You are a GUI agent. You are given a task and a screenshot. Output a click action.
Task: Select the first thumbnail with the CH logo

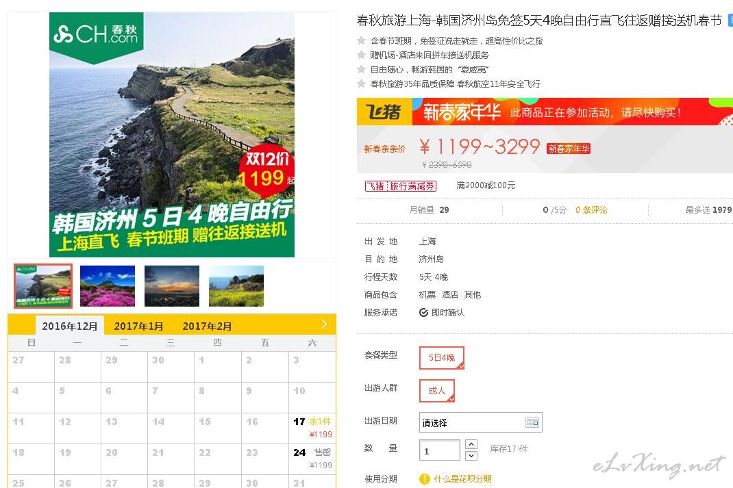coord(43,286)
